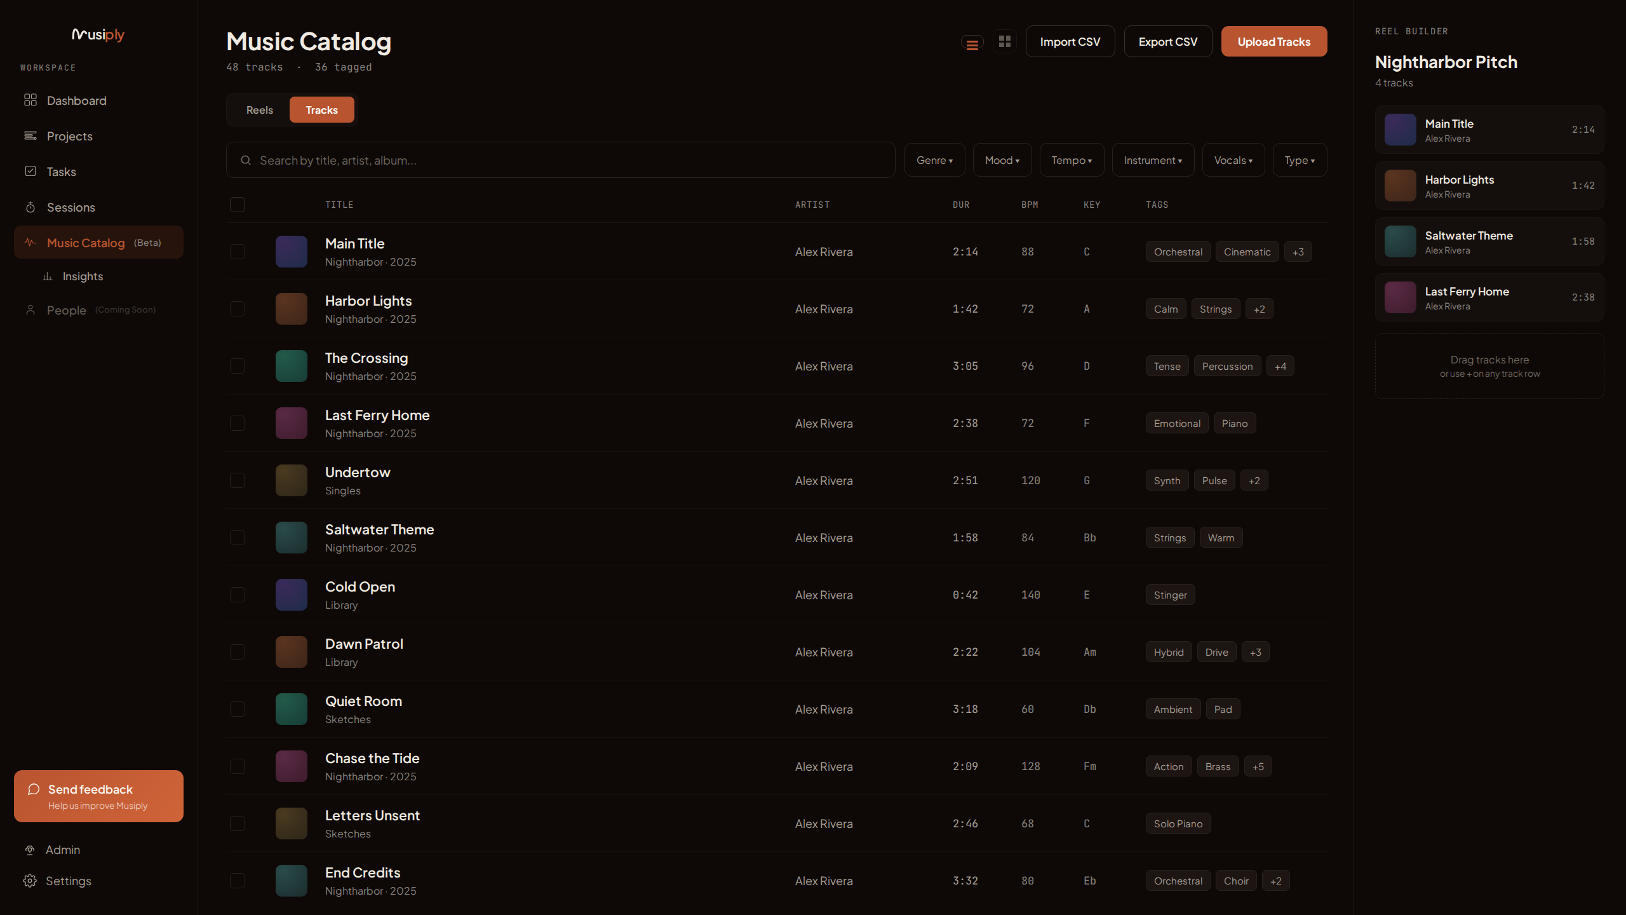Image resolution: width=1626 pixels, height=915 pixels.
Task: Open Projects from the sidebar
Action: 98,136
